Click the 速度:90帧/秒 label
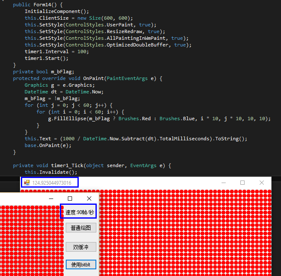281x276 pixels. click(x=80, y=212)
